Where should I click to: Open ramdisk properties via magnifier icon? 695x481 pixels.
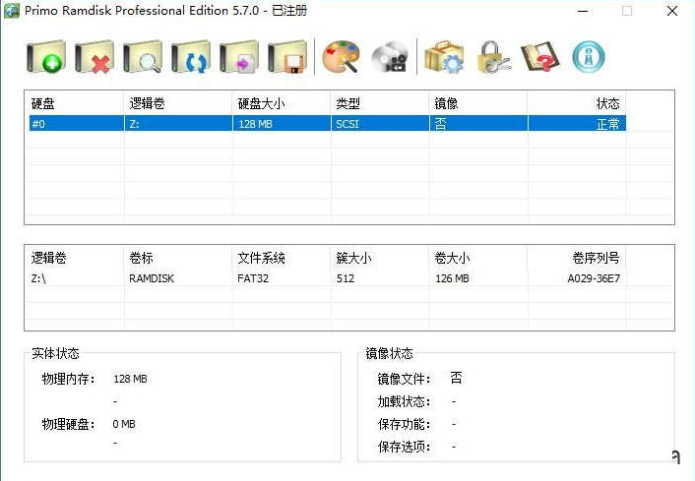[143, 57]
